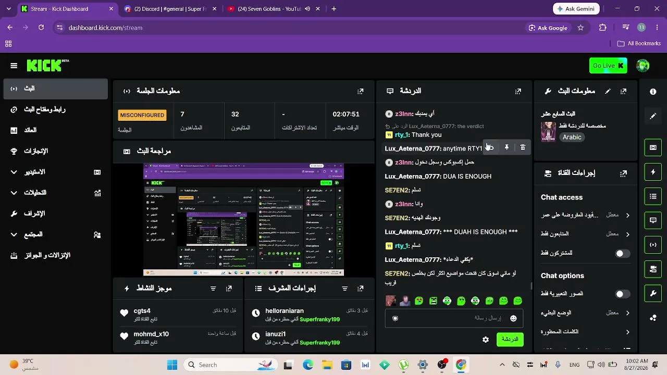Screen dimensions: 667x375
Task: Toggle the lightning activity panel in right rail
Action: click(x=653, y=172)
